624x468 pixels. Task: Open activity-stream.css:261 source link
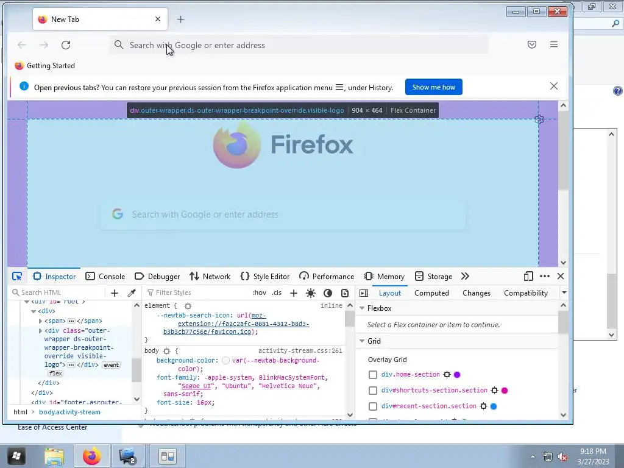(300, 350)
